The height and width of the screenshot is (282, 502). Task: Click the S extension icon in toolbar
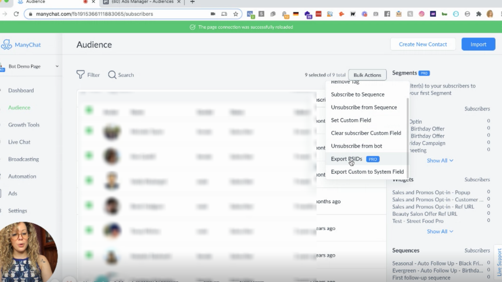pos(261,14)
